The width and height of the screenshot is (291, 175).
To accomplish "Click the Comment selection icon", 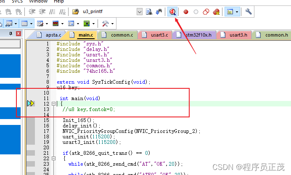I will tap(52, 12).
